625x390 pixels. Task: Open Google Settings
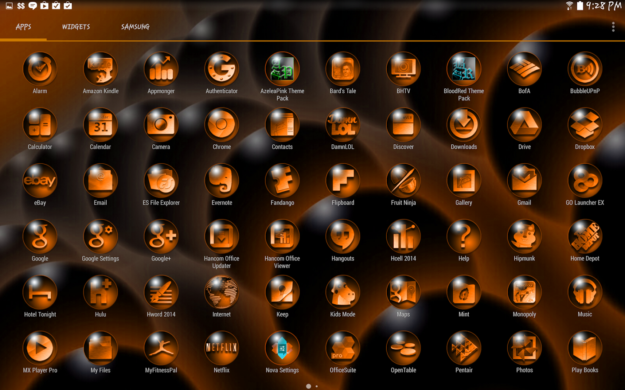tap(101, 237)
